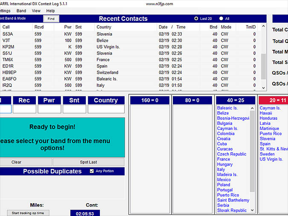Click the Possible Duplicates header
This screenshot has width=288, height=216.
pos(52,171)
